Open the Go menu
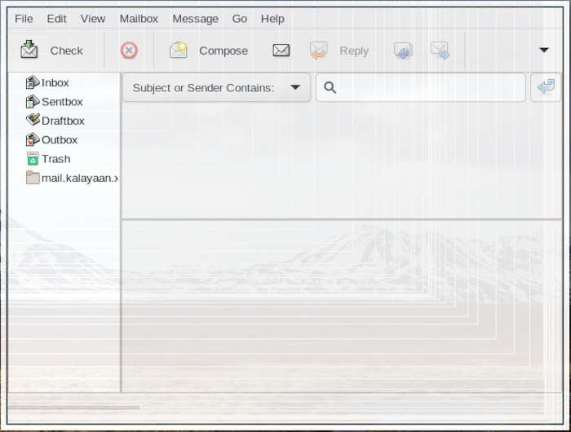571x432 pixels. (x=240, y=19)
